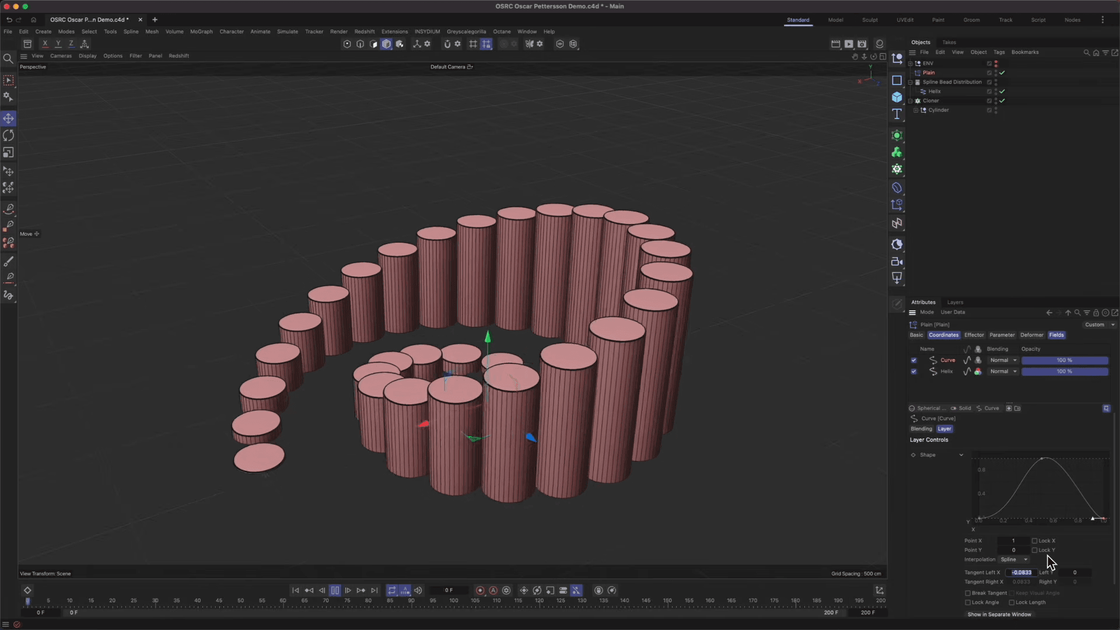The height and width of the screenshot is (630, 1120).
Task: Select the Move tool in left toolbar
Action: (x=8, y=118)
